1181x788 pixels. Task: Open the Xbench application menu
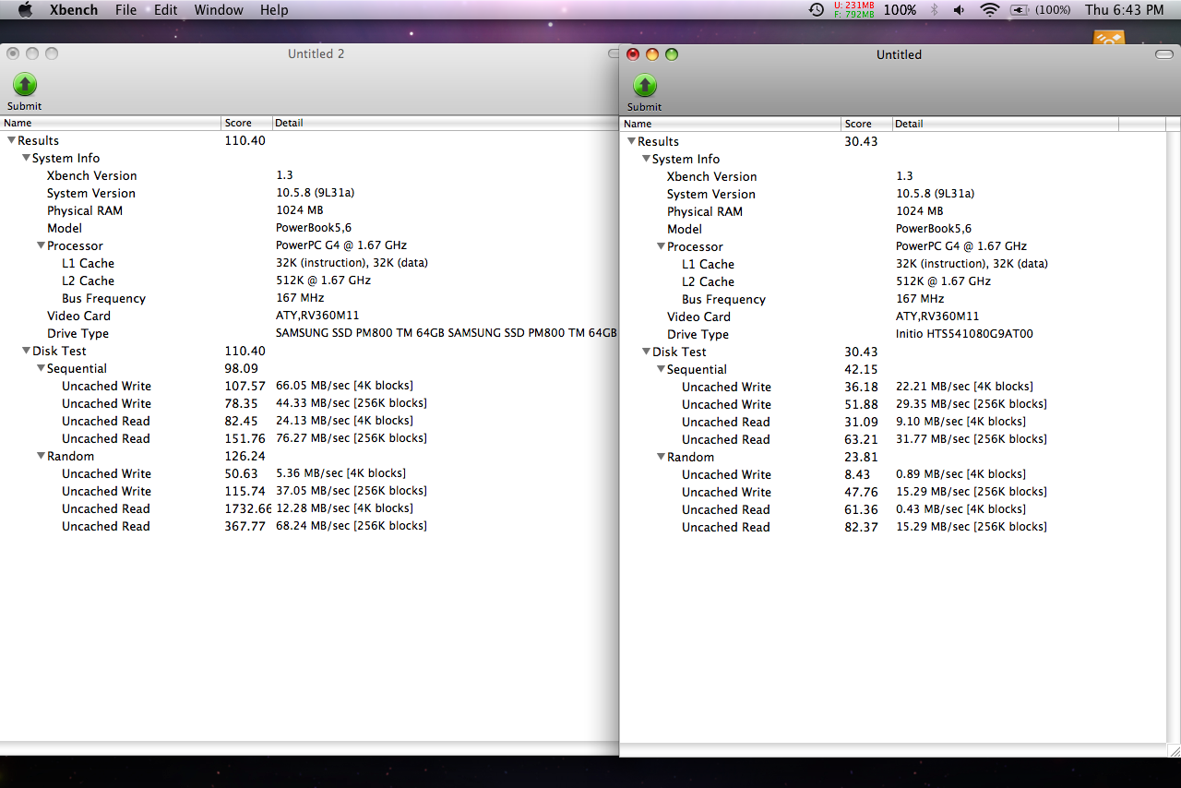tap(74, 10)
